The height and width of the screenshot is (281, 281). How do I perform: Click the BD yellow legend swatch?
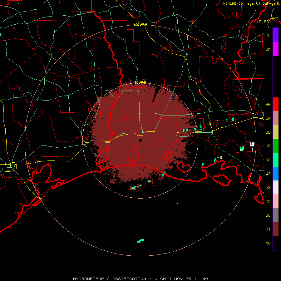click(276, 132)
